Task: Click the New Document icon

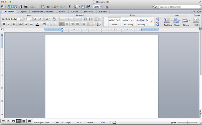Action: coord(3,6)
